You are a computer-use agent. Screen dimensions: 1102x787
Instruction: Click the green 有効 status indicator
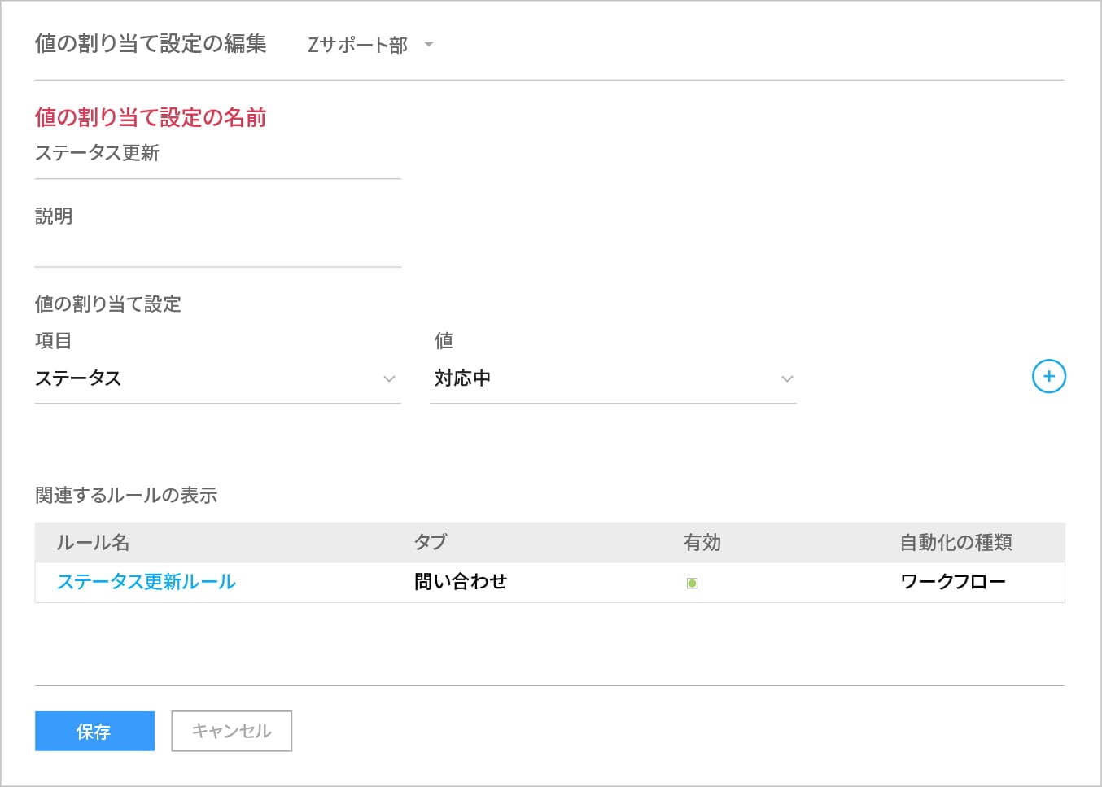click(692, 583)
